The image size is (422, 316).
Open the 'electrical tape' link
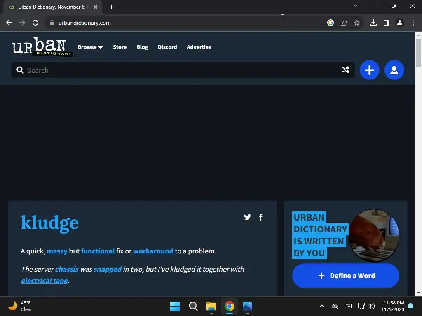45,281
